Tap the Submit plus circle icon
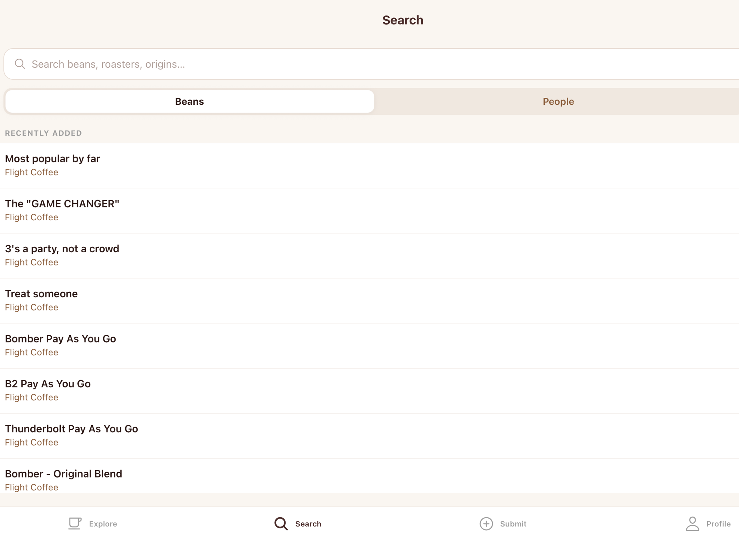Screen dimensions: 739x554 [486, 524]
